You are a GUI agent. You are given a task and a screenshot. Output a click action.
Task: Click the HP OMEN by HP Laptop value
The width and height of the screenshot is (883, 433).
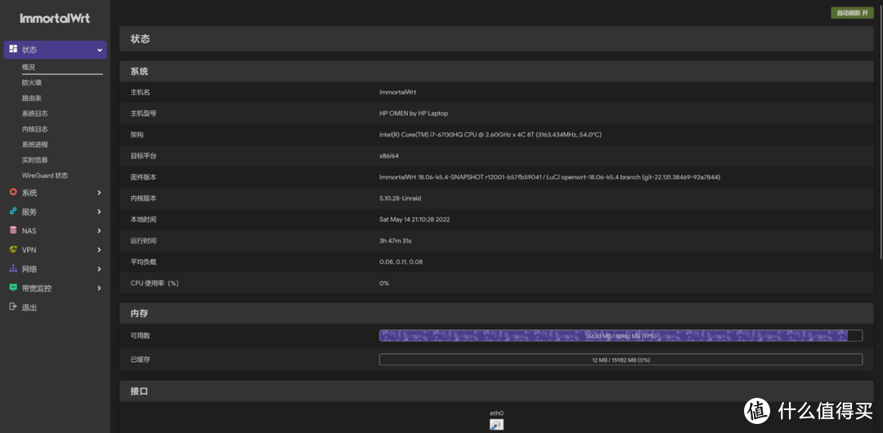coord(414,114)
